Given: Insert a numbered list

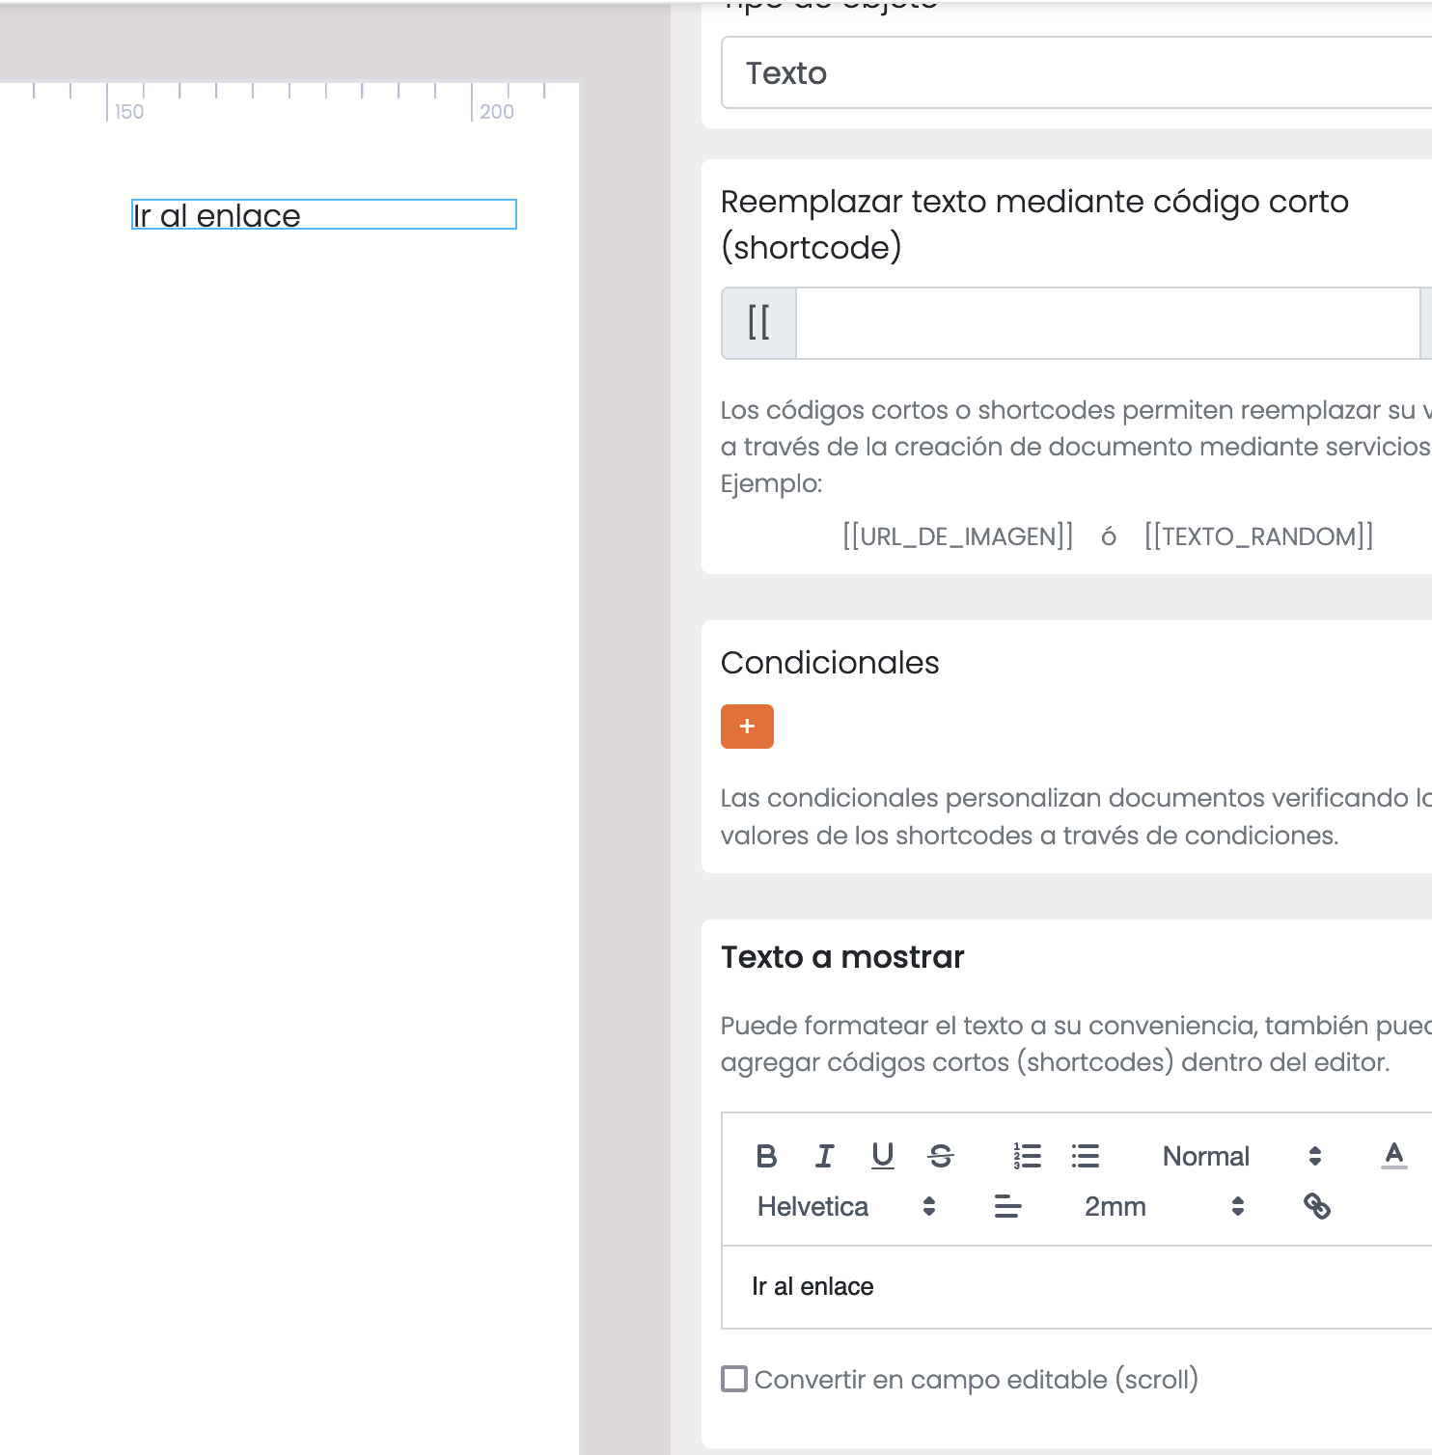Looking at the screenshot, I should coord(1027,1156).
